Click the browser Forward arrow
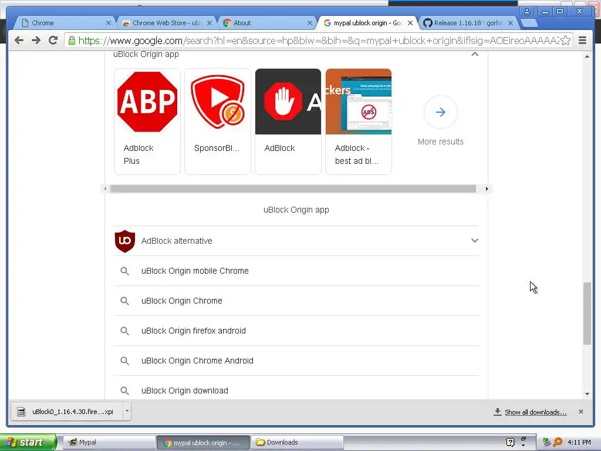 pyautogui.click(x=36, y=41)
